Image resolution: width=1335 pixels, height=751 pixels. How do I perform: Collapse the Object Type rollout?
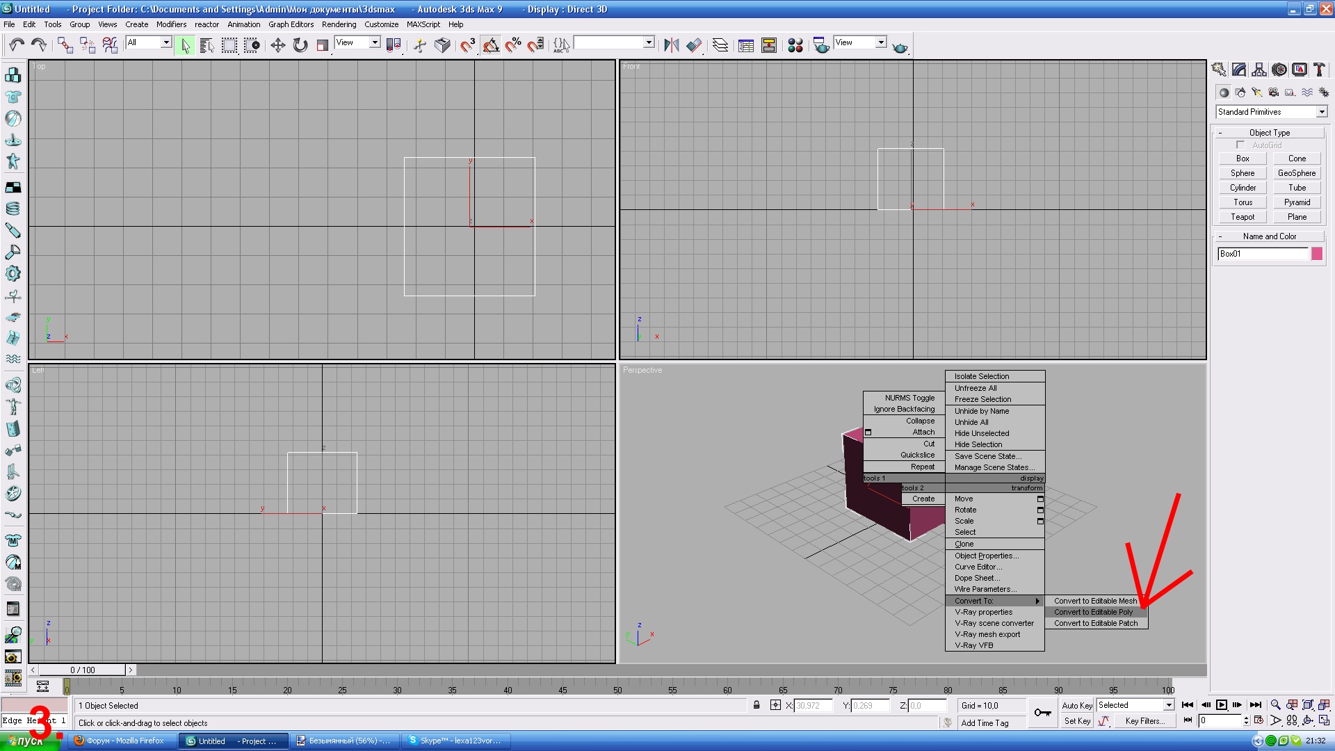(1269, 132)
